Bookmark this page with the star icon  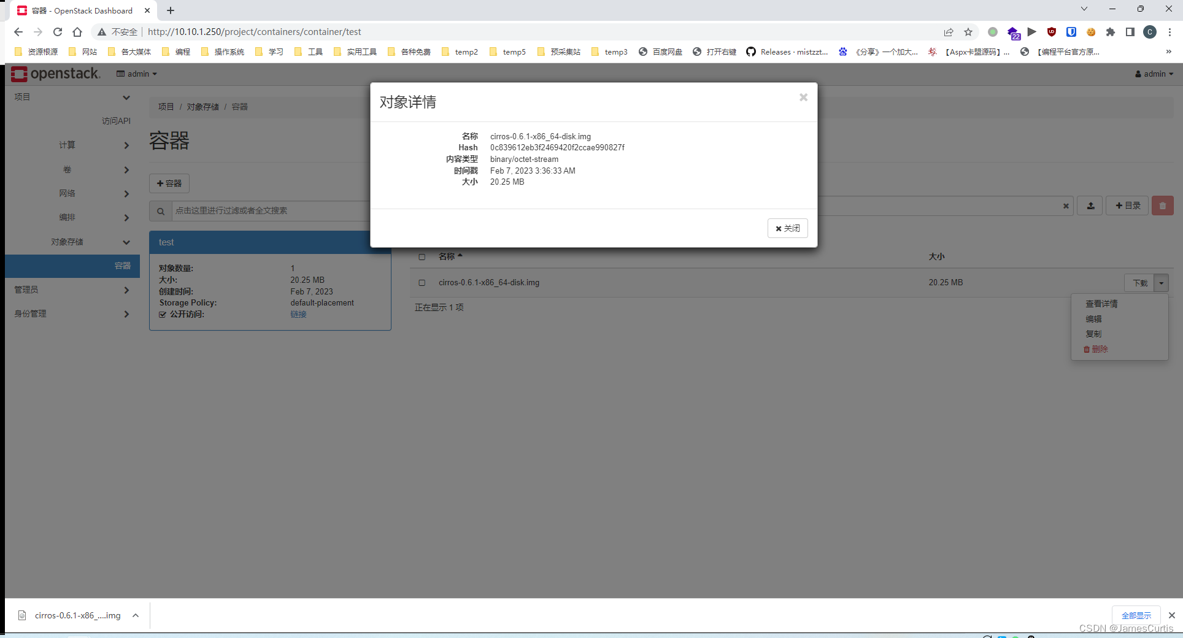tap(968, 32)
